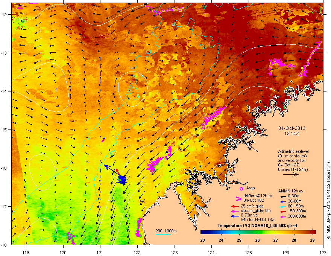Click the '300-600m' depth label
331x256 pixels.
297,216
